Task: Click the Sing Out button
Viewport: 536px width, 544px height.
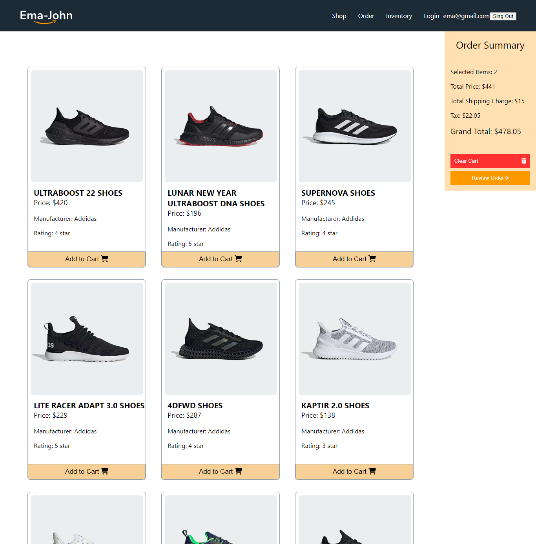Action: pos(503,16)
